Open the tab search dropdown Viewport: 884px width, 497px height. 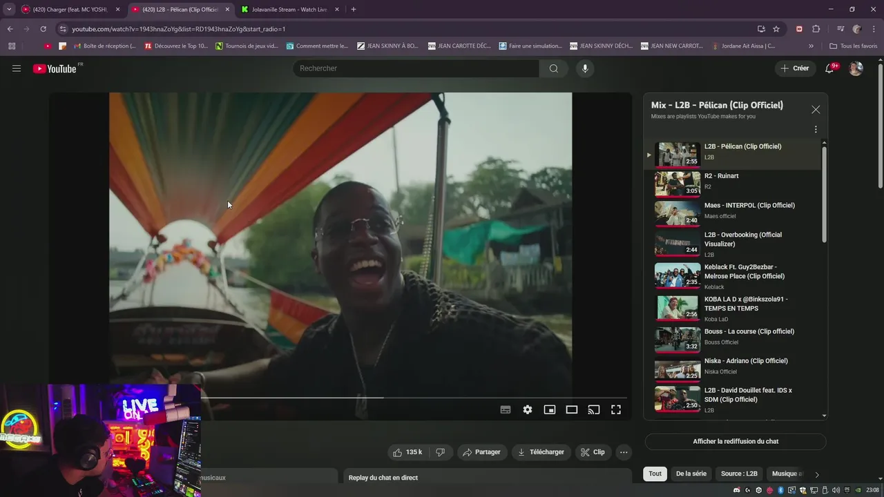click(x=9, y=10)
